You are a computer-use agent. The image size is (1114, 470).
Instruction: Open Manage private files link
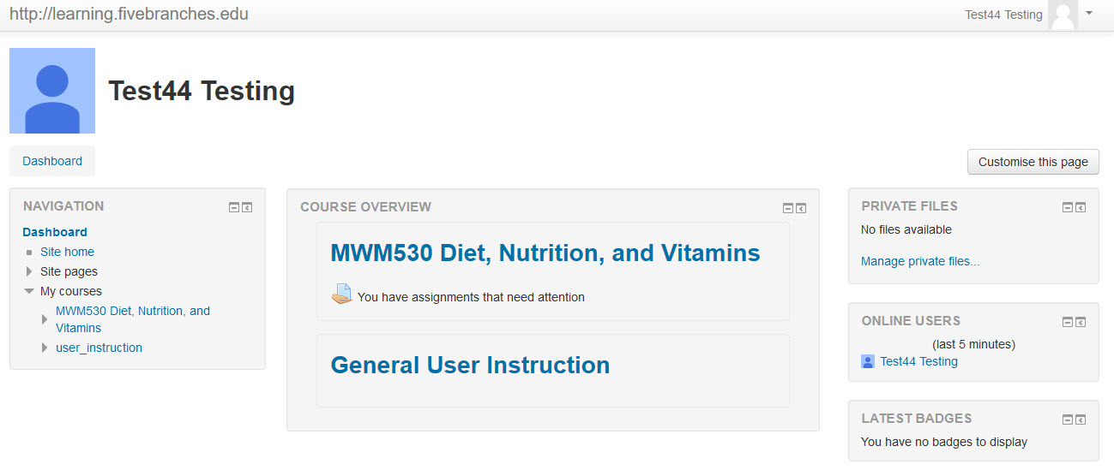(x=920, y=261)
